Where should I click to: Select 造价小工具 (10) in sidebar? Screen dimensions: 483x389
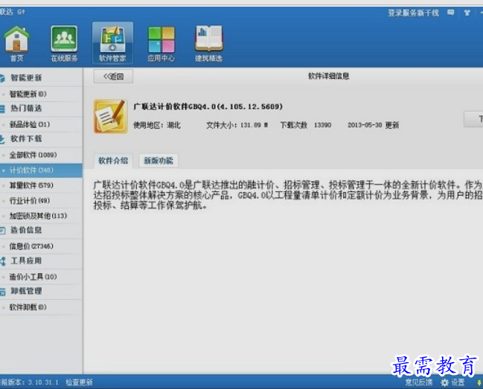(41, 277)
